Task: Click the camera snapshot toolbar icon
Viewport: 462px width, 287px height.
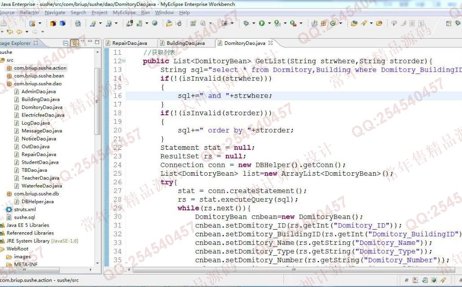Action: point(225,23)
